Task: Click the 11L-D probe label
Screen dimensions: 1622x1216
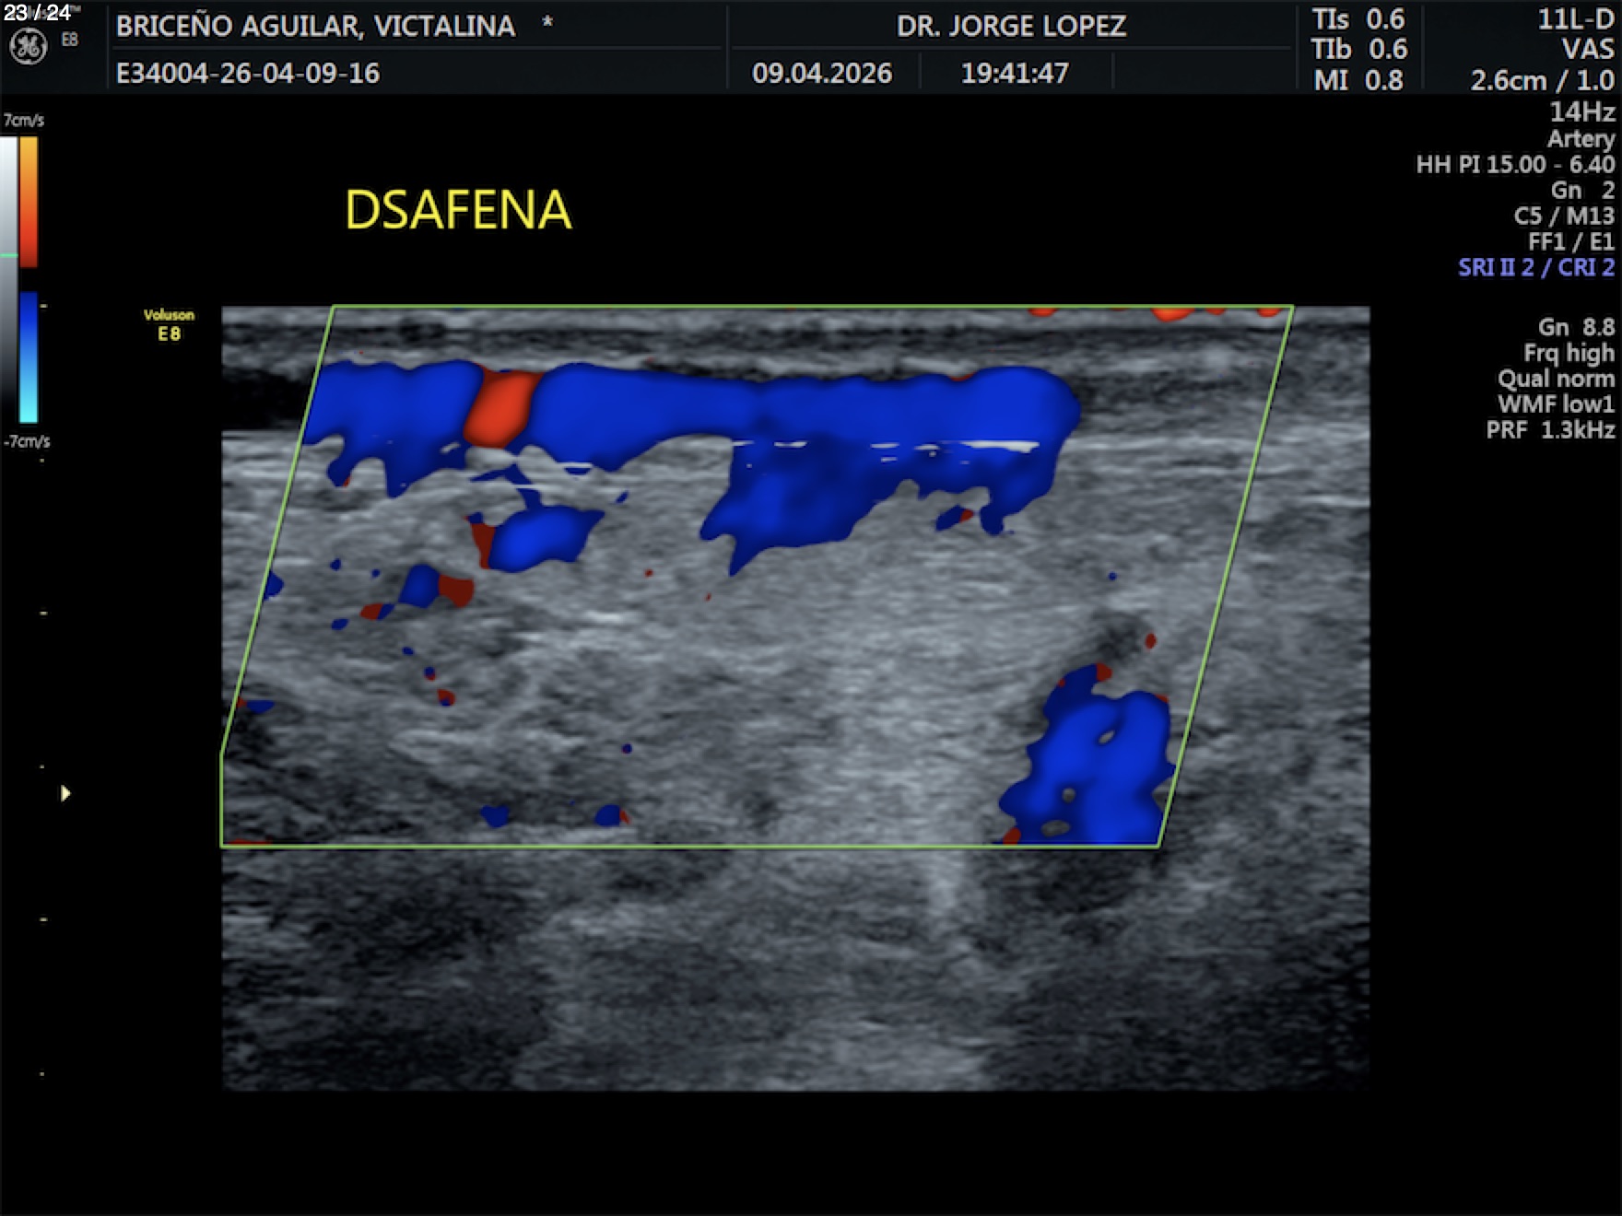Action: 1575,20
